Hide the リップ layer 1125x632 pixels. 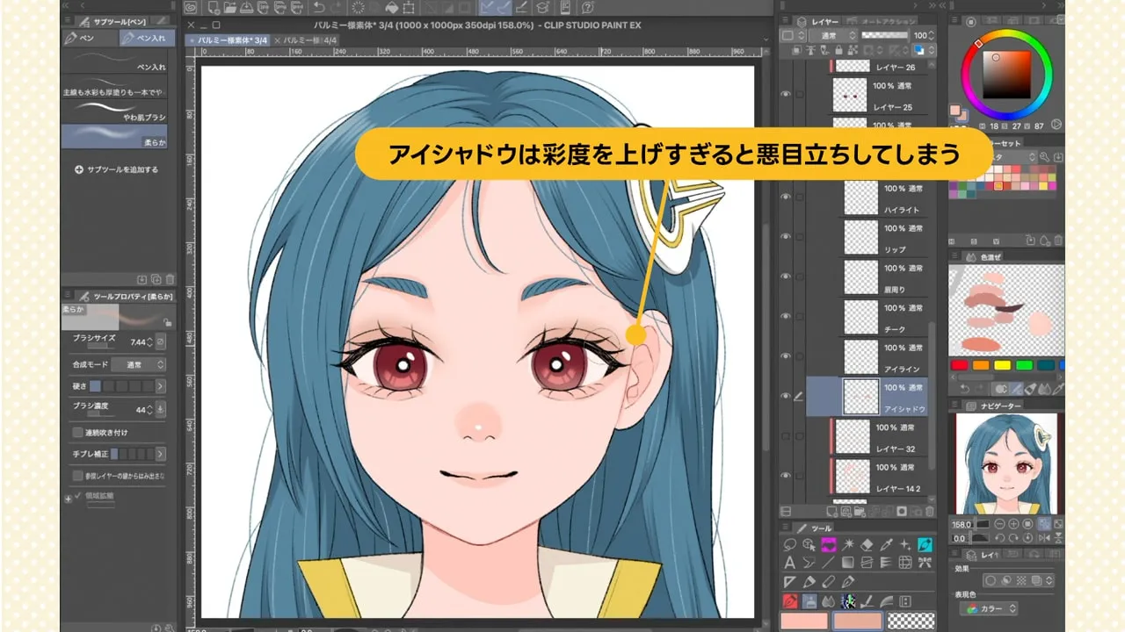coord(787,236)
